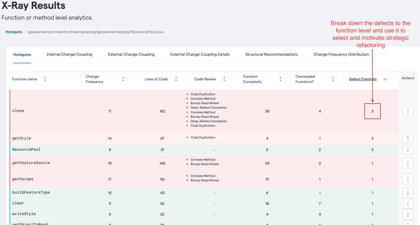Screen dimensions: 420x225
Task: Sort table by Function name
Action: click(x=45, y=79)
